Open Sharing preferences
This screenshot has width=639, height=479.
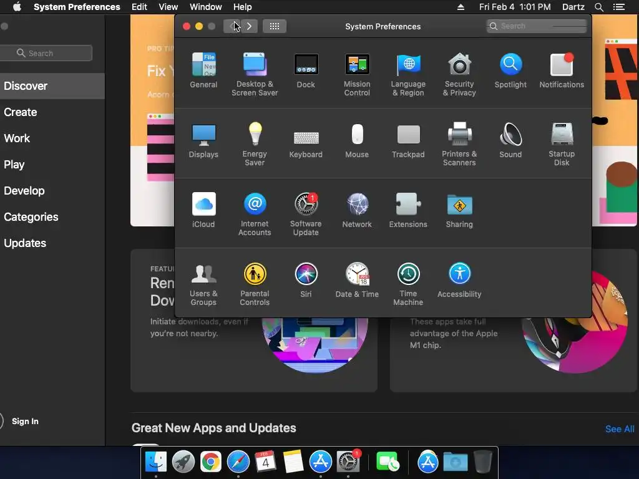coord(459,210)
